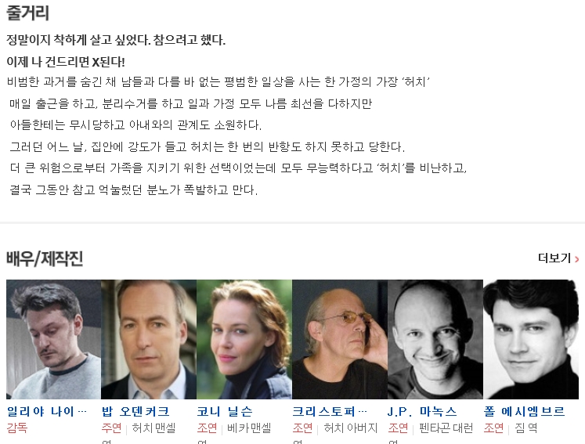Open the 폴 에시엠브르 portrait thumbnail
585x444 pixels.
(531, 339)
